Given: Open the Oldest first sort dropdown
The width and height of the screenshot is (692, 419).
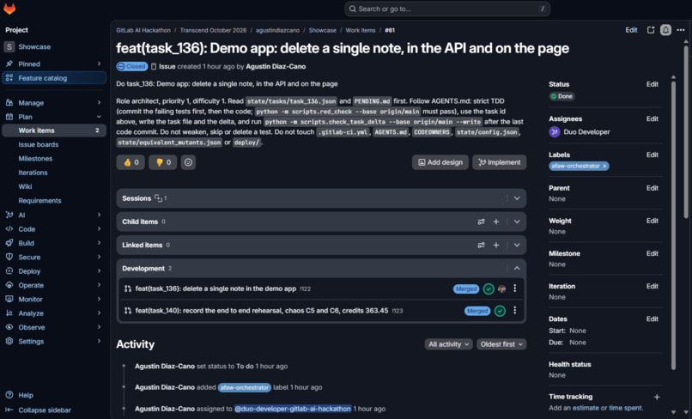Looking at the screenshot, I should click(501, 344).
